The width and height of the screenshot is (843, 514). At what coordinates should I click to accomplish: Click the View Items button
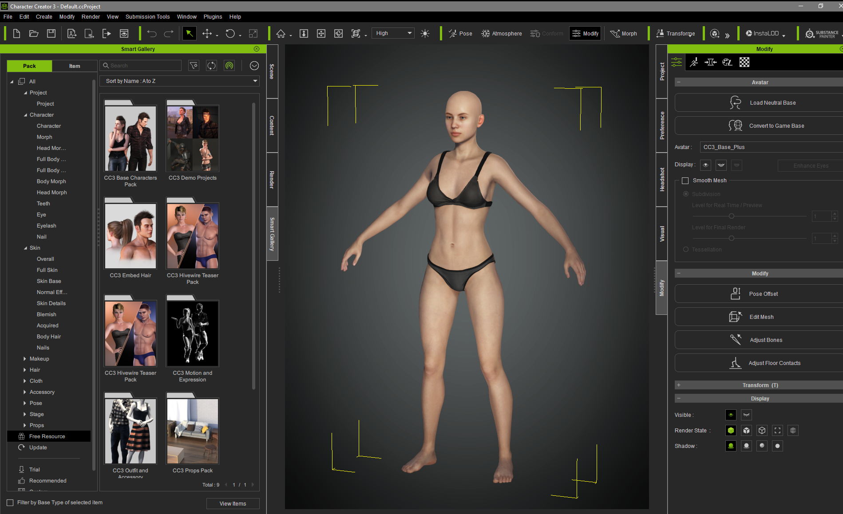click(x=233, y=503)
